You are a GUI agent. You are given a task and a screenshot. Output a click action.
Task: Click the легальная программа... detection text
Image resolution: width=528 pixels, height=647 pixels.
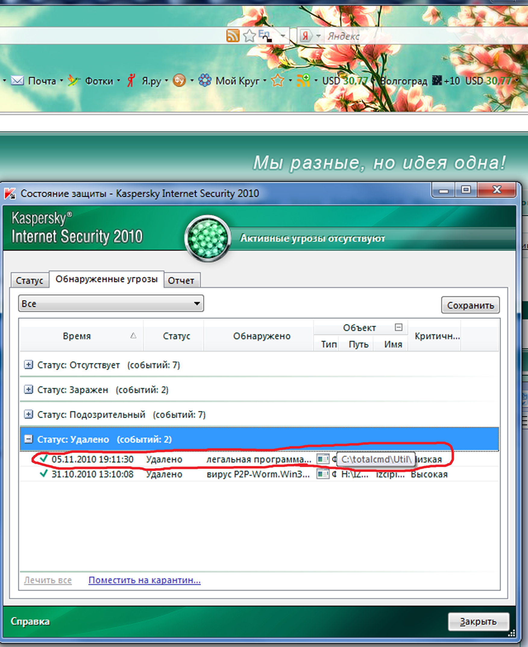(x=259, y=459)
